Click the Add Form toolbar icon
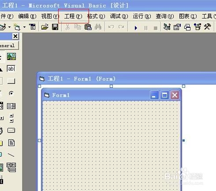The width and height of the screenshot is (216, 191). 17,27
